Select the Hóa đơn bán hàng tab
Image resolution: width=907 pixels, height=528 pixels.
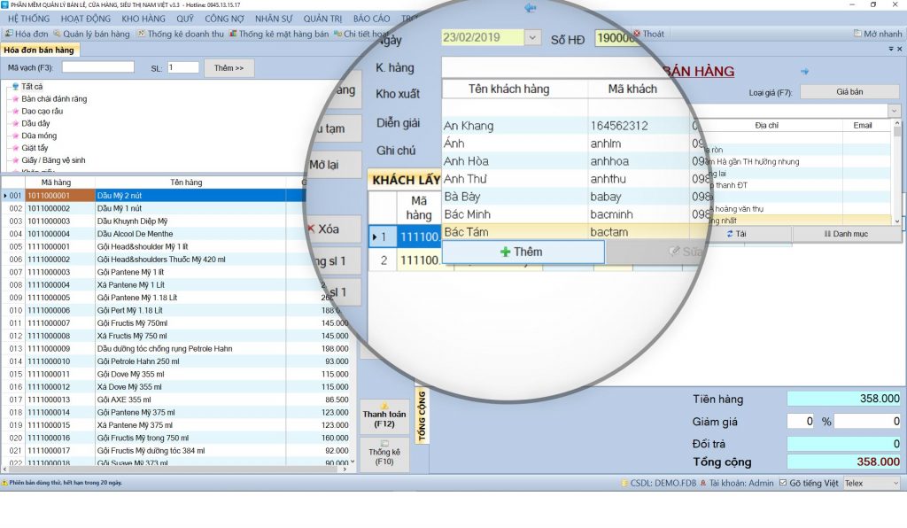pos(39,50)
